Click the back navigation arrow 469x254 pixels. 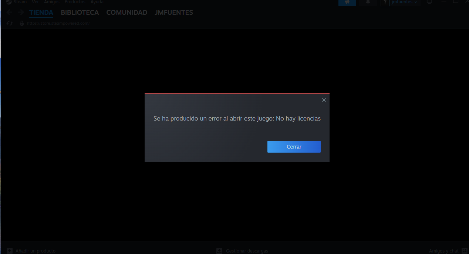click(x=10, y=13)
